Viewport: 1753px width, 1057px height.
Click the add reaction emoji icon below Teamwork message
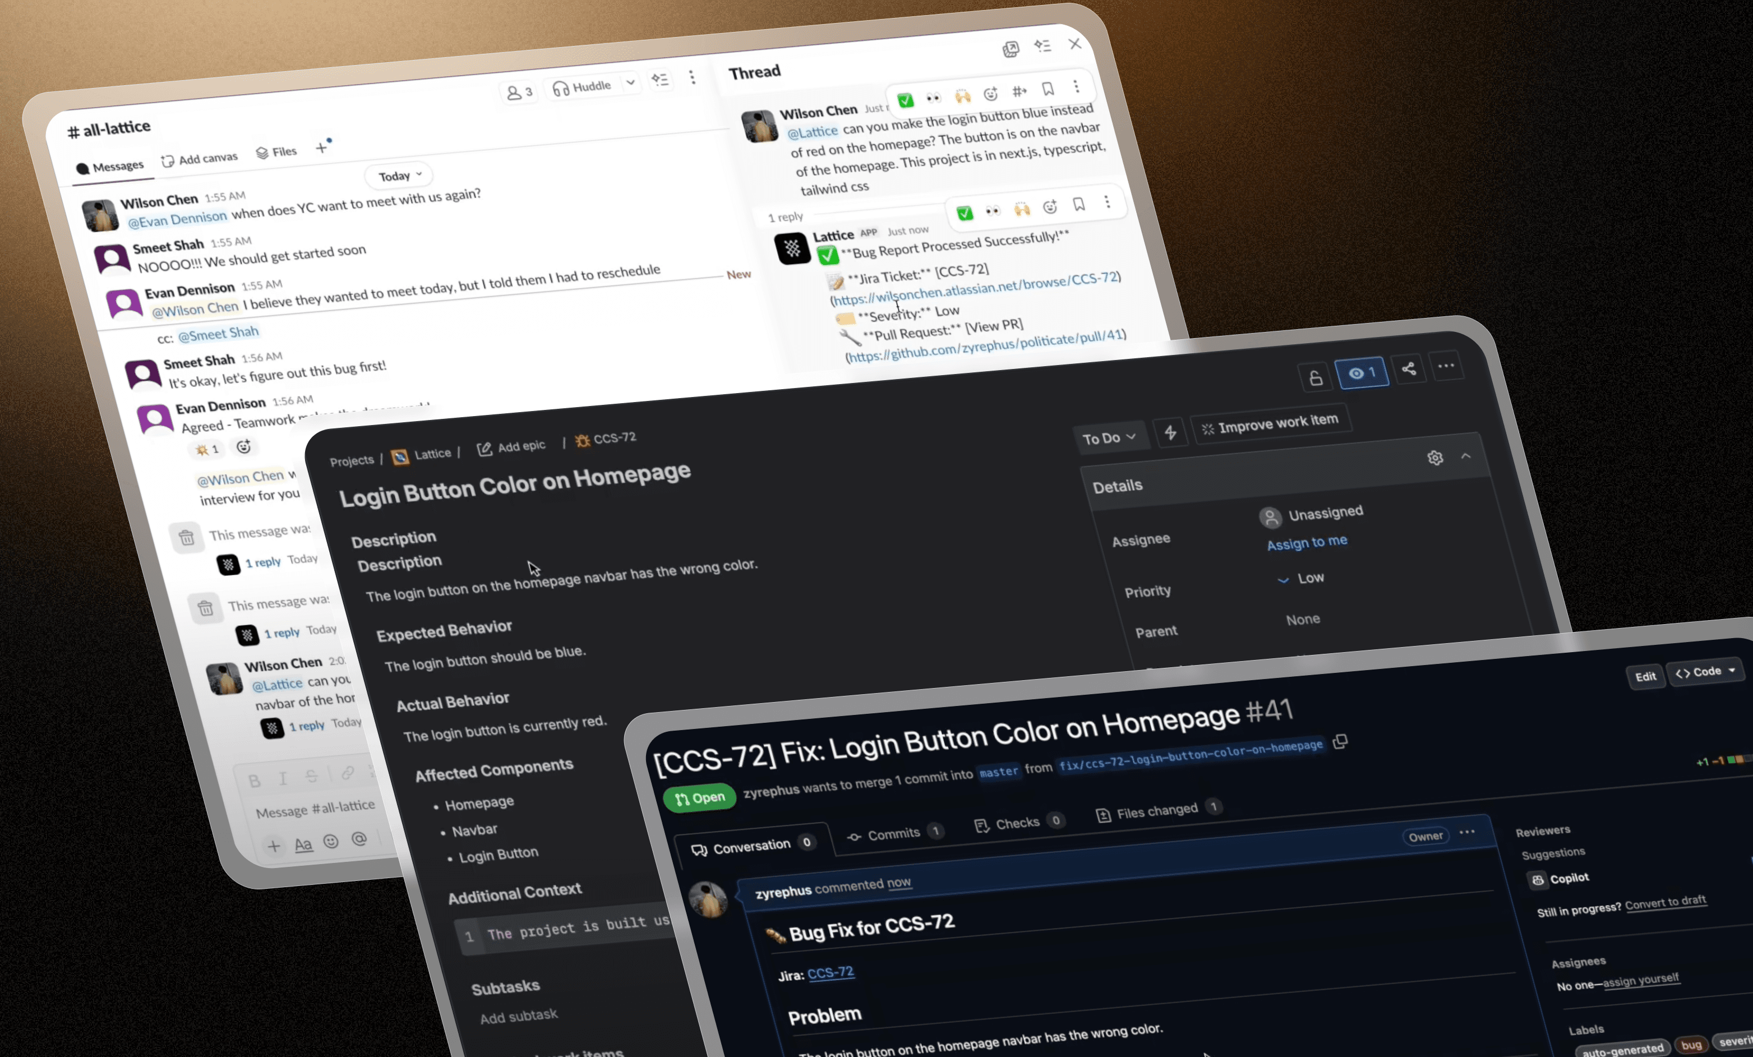click(x=244, y=447)
